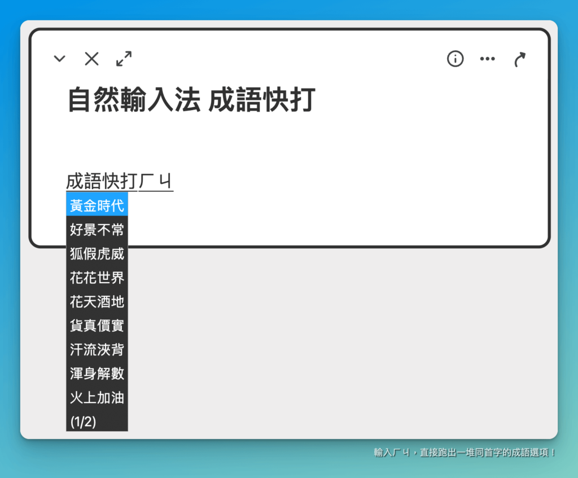Select candidate 好景不常
Viewport: 578px width, 478px height.
(97, 229)
